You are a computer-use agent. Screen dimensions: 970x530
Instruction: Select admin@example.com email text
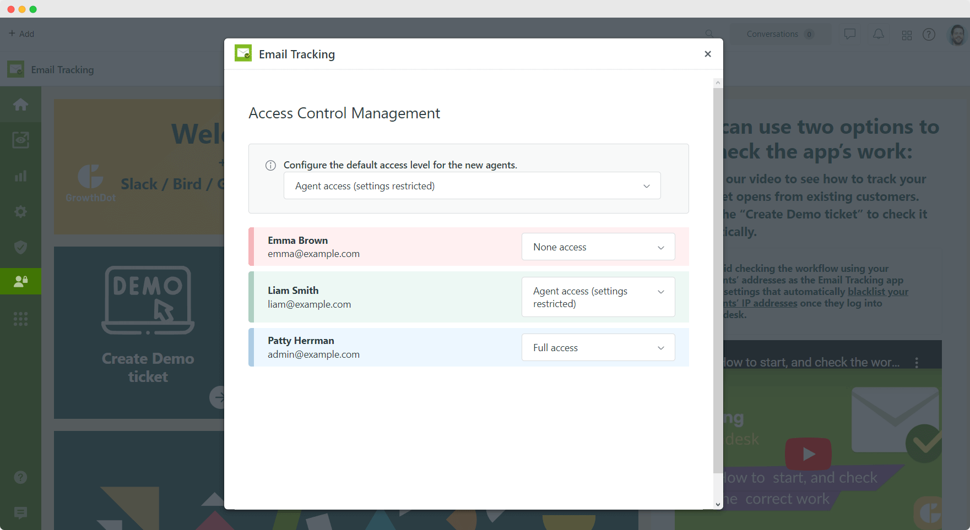313,354
